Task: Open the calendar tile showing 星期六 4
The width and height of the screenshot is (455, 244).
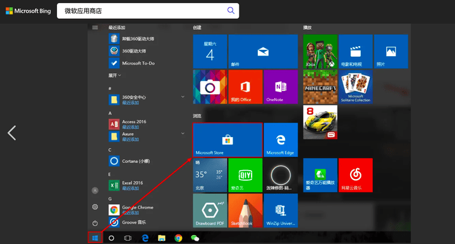Action: point(210,51)
